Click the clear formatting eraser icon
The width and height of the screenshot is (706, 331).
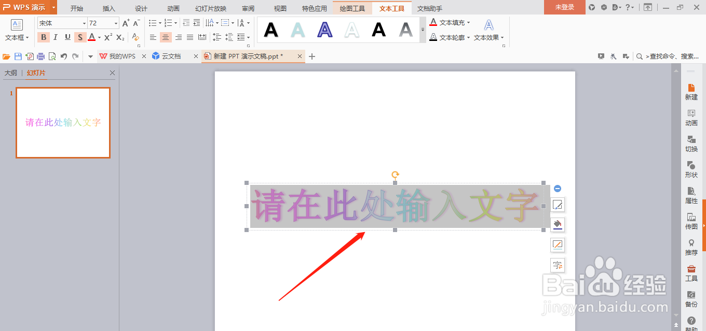pos(134,37)
